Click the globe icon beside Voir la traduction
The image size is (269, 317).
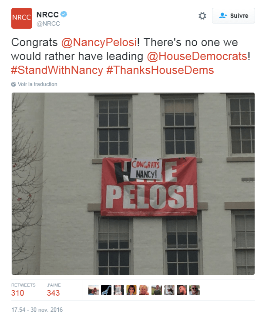coord(14,84)
